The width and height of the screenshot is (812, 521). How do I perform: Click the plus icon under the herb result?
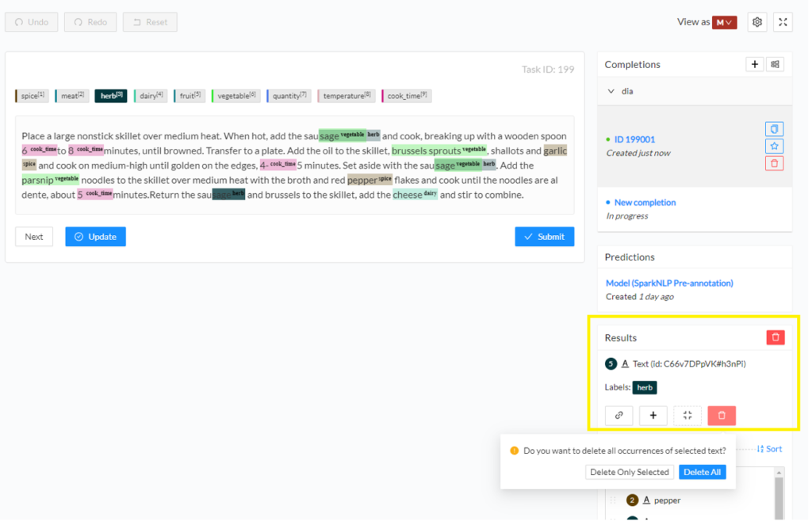(653, 415)
